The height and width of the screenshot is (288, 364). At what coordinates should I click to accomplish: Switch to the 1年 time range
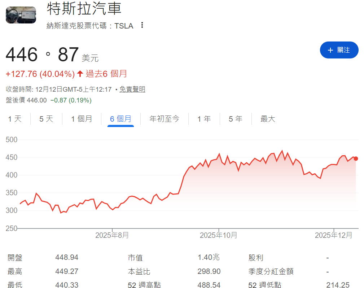tap(204, 118)
